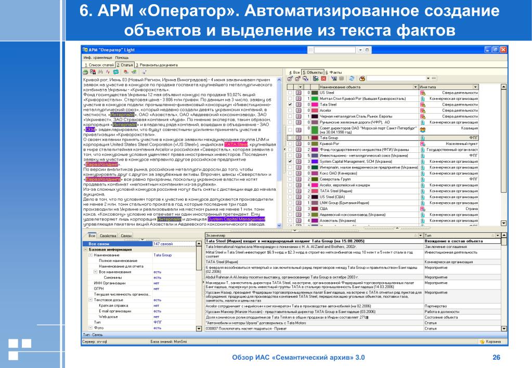Click the green swatch of Совет директоров row
The image size is (532, 368).
click(x=315, y=130)
